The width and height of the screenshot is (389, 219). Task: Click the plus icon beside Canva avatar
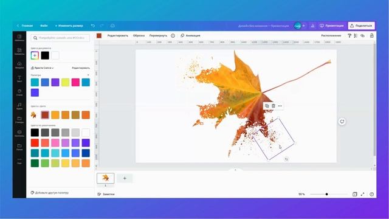click(304, 26)
